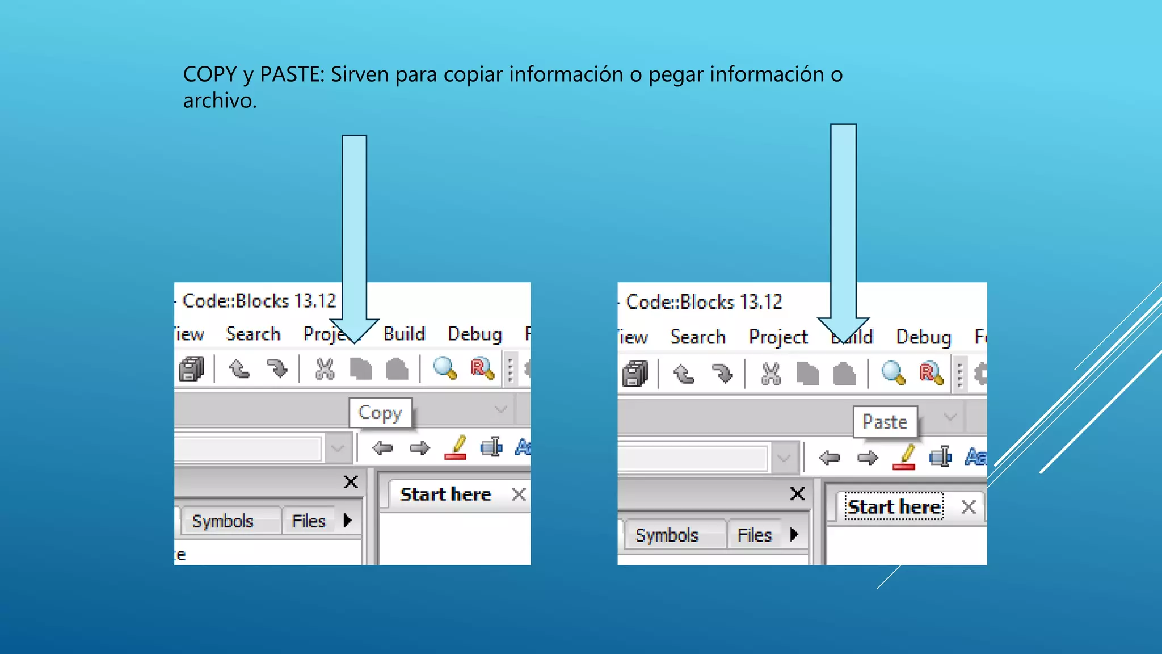Click Jump back arrow in right screenshot
Viewport: 1162px width, 654px height.
tap(830, 458)
